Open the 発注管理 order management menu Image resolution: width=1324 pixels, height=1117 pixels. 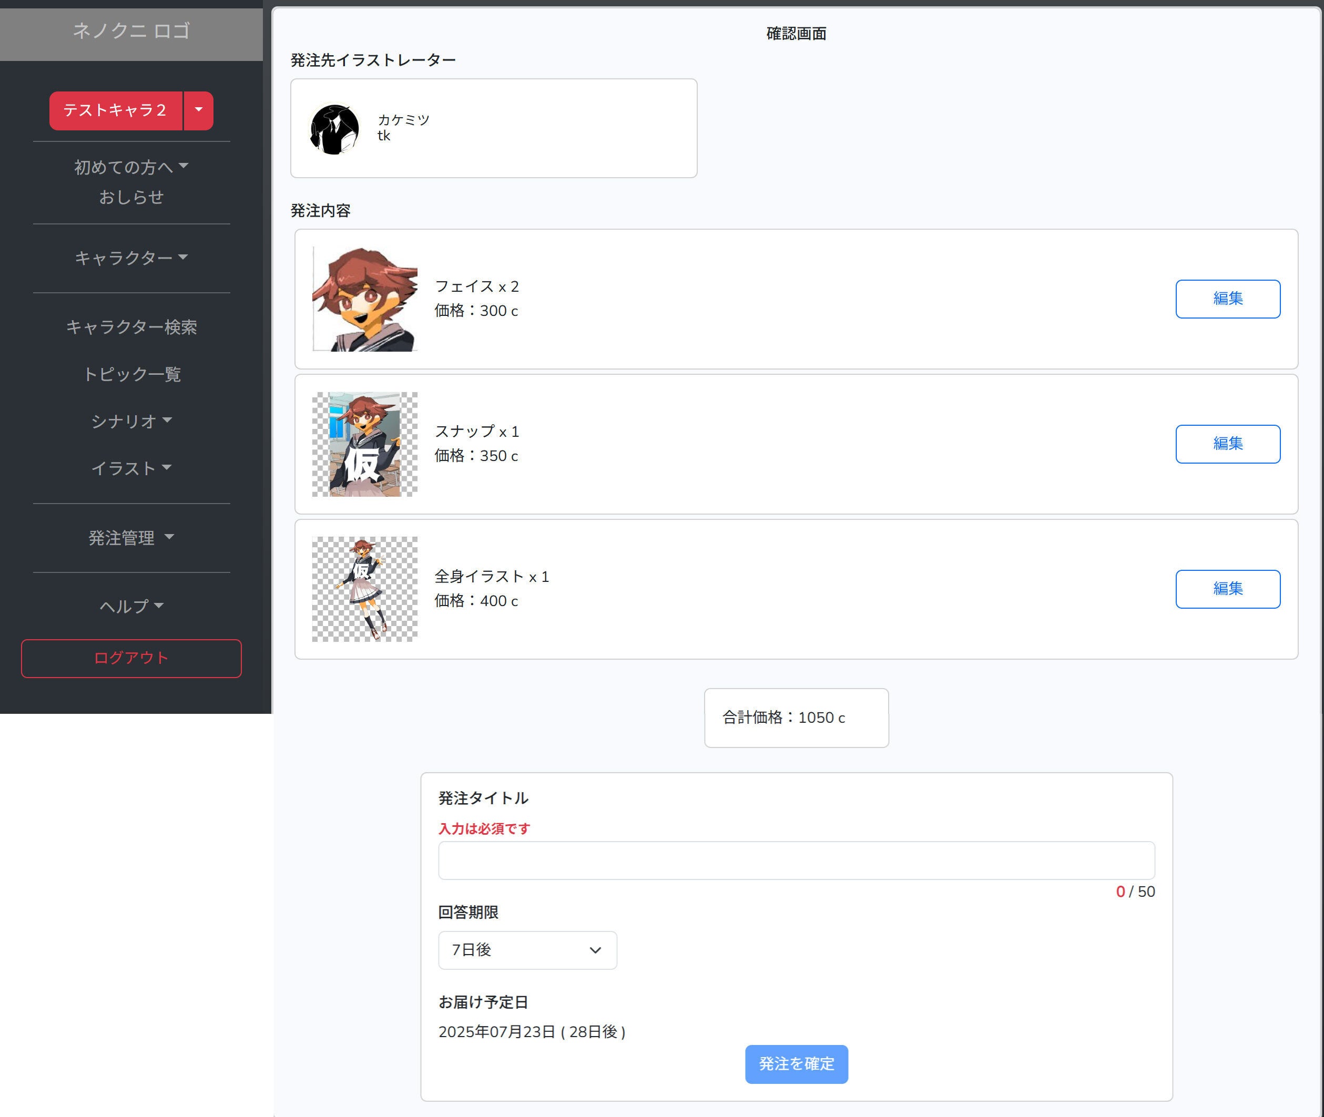tap(131, 538)
